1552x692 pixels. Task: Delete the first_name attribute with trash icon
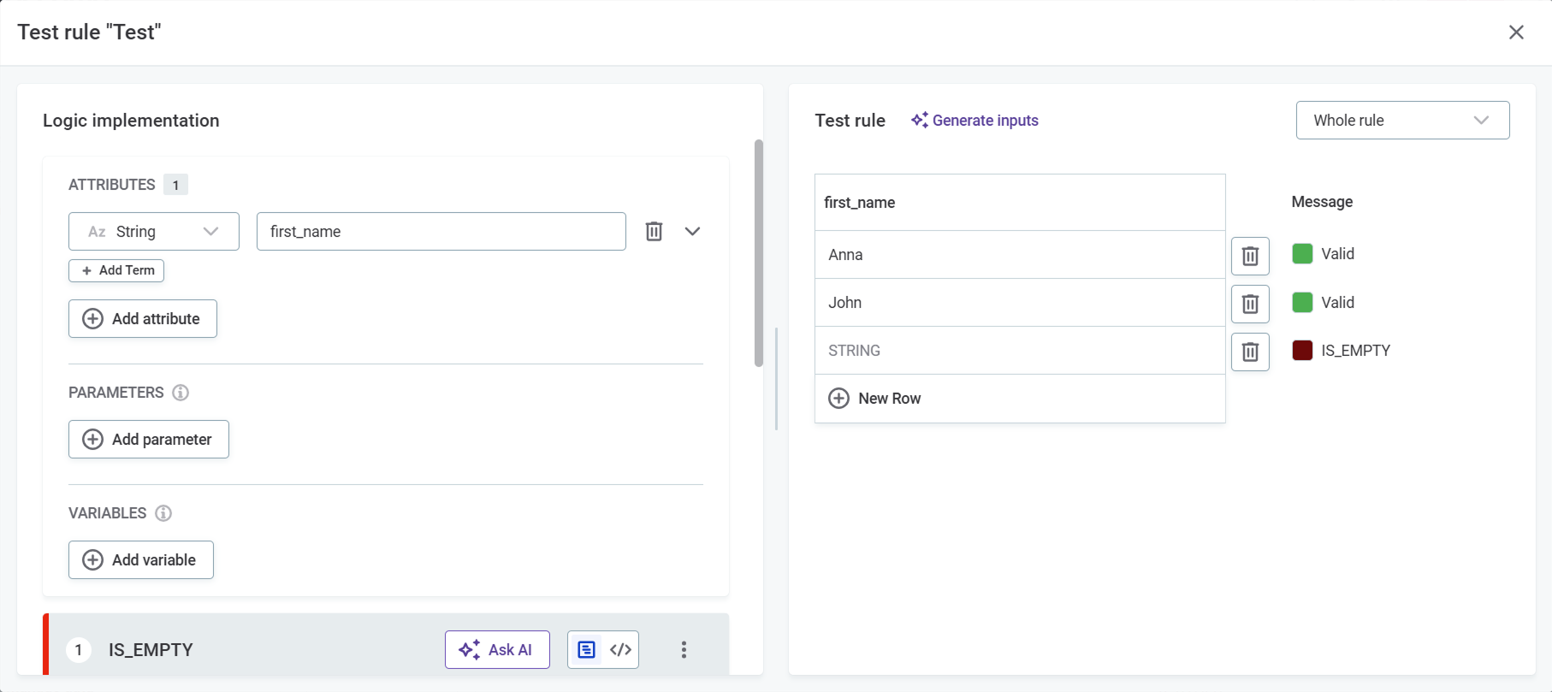tap(654, 232)
